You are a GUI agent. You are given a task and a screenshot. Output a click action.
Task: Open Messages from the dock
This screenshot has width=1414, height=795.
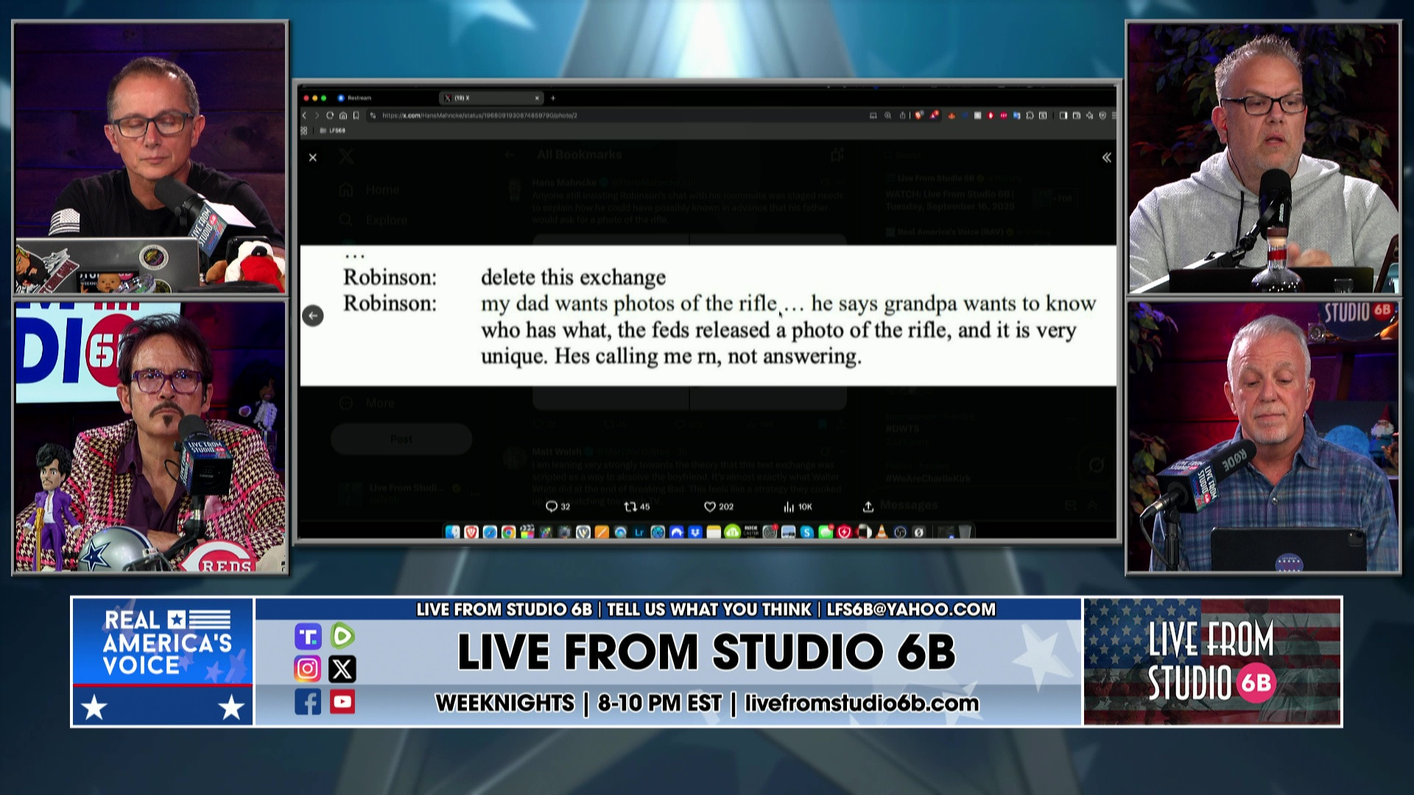point(826,531)
